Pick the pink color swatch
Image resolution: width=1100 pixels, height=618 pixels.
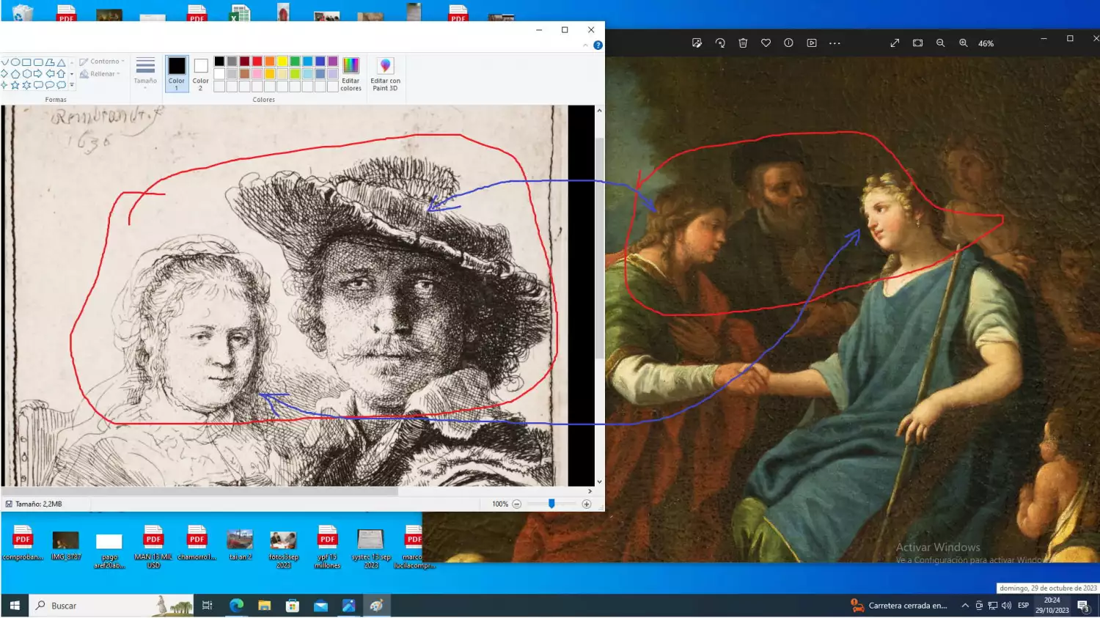(x=257, y=74)
